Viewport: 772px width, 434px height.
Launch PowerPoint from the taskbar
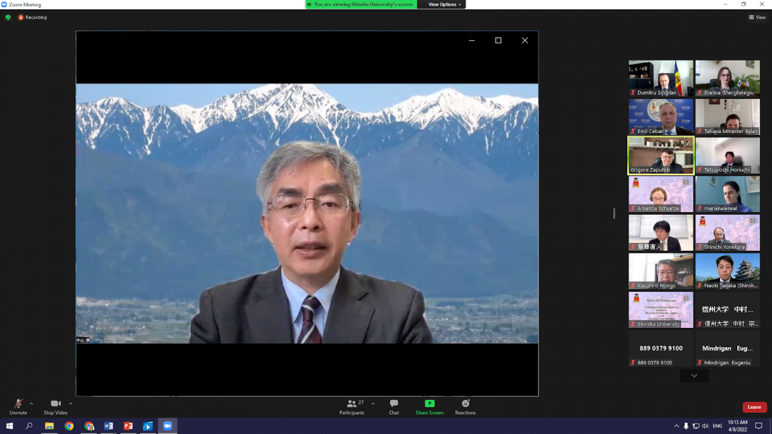pyautogui.click(x=129, y=426)
